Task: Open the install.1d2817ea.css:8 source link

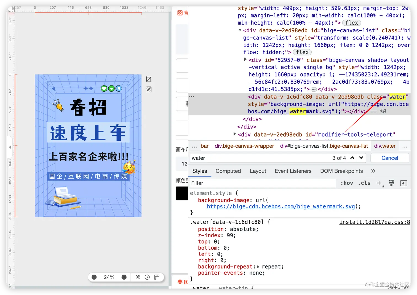Action: click(375, 222)
